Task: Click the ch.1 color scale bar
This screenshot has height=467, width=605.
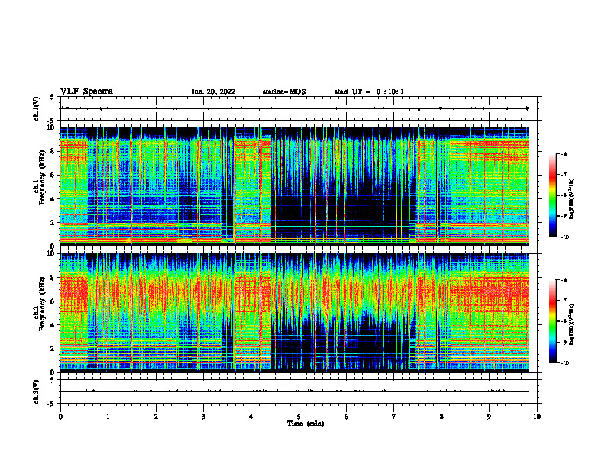Action: (x=553, y=195)
